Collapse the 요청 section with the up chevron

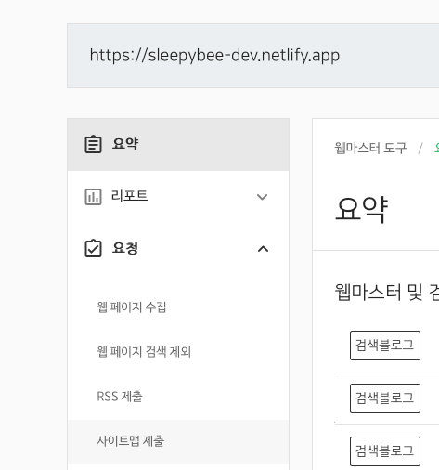[263, 249]
